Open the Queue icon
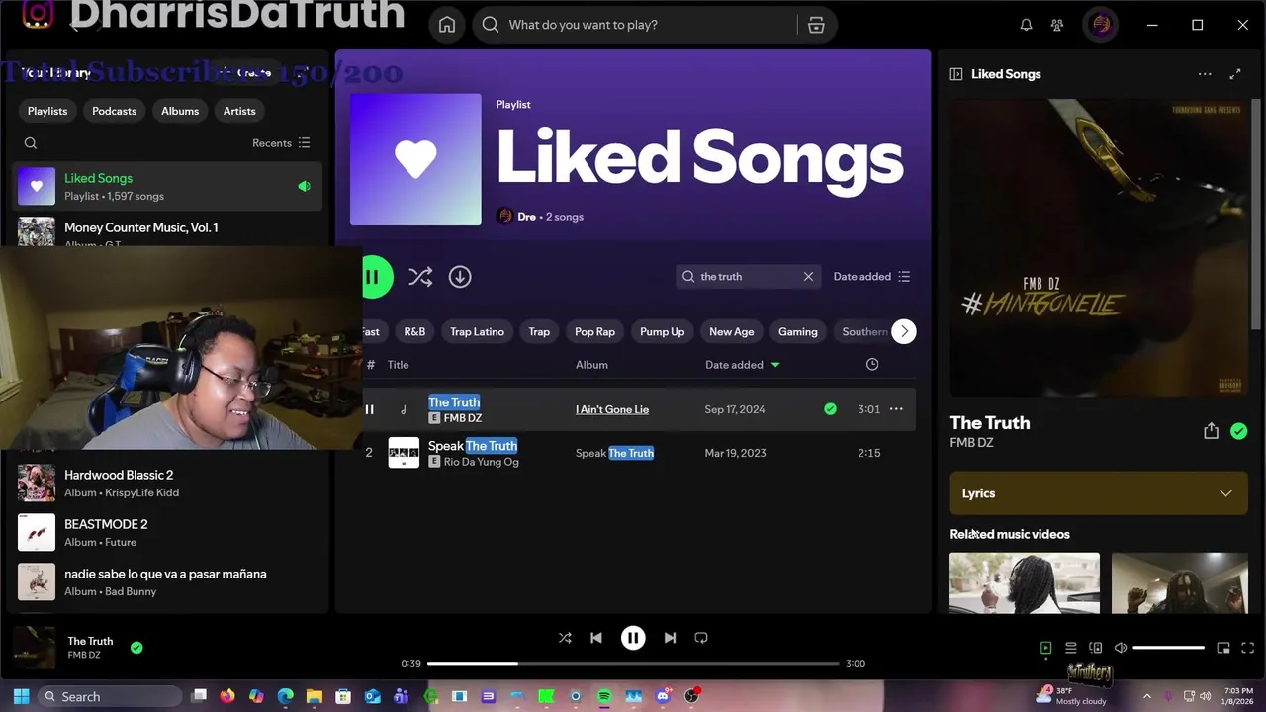This screenshot has height=712, width=1266. point(1070,648)
